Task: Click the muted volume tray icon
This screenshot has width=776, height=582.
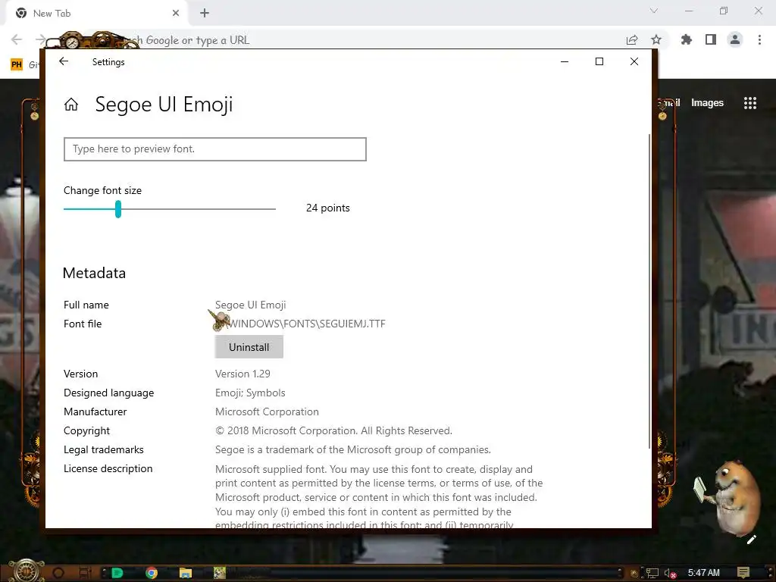Action: [670, 573]
